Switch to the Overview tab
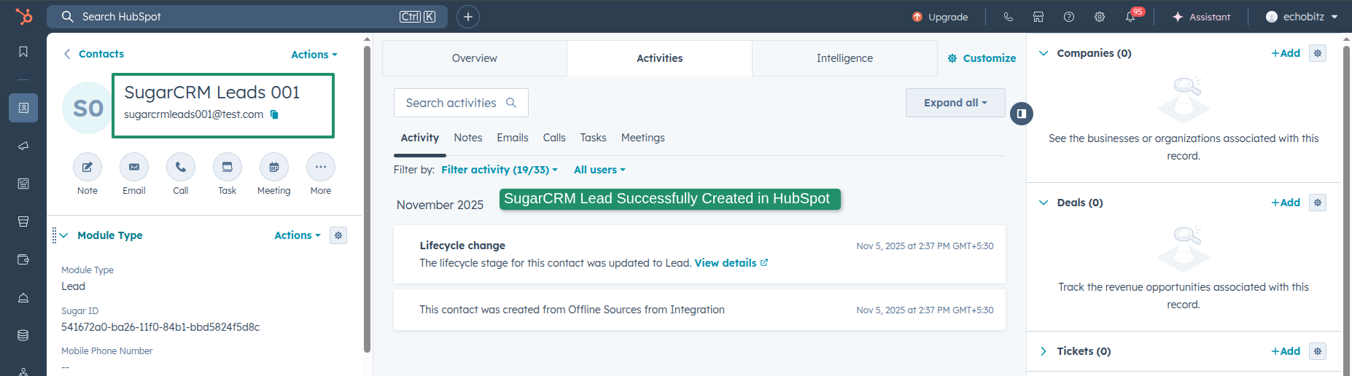 tap(475, 58)
